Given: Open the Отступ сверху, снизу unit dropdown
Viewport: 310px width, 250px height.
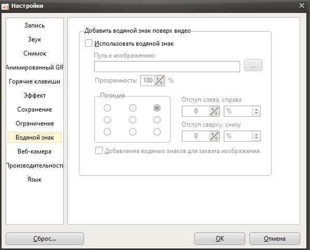Looking at the screenshot, I should click(x=242, y=136).
